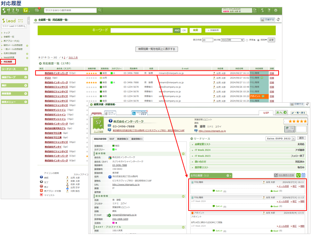Viewport: 311px width, 235px height.
Task: Click the five-star rating in the detail header
Action: point(298,121)
